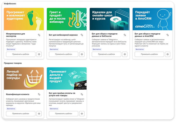Open the AmoCRM banner thumbnail
176x122 pixels.
pyautogui.click(x=152, y=19)
